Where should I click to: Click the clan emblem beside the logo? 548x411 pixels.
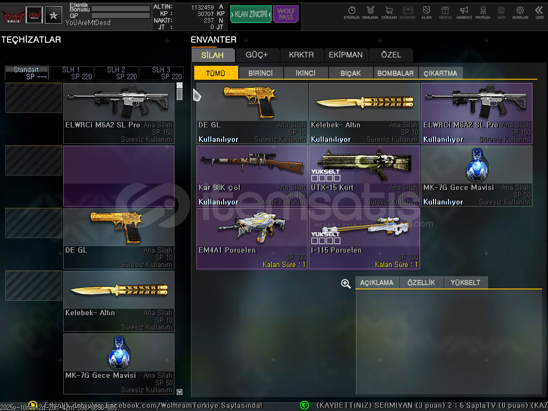click(x=34, y=15)
